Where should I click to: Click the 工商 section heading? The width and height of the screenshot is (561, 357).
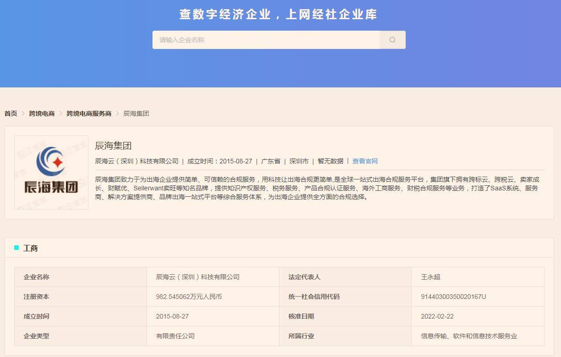[31, 248]
